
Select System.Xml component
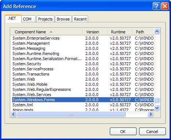point(83,105)
